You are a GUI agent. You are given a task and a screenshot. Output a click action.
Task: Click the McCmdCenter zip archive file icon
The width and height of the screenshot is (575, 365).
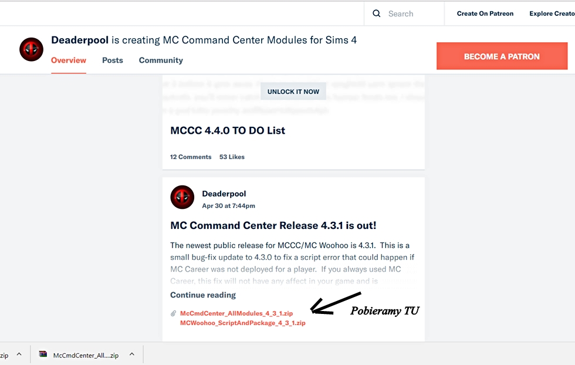[43, 354]
